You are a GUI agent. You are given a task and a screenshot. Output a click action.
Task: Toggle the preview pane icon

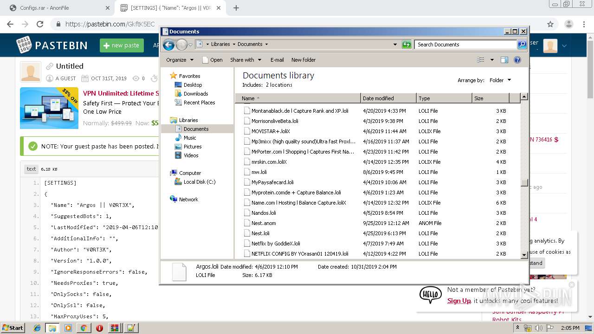click(x=504, y=60)
